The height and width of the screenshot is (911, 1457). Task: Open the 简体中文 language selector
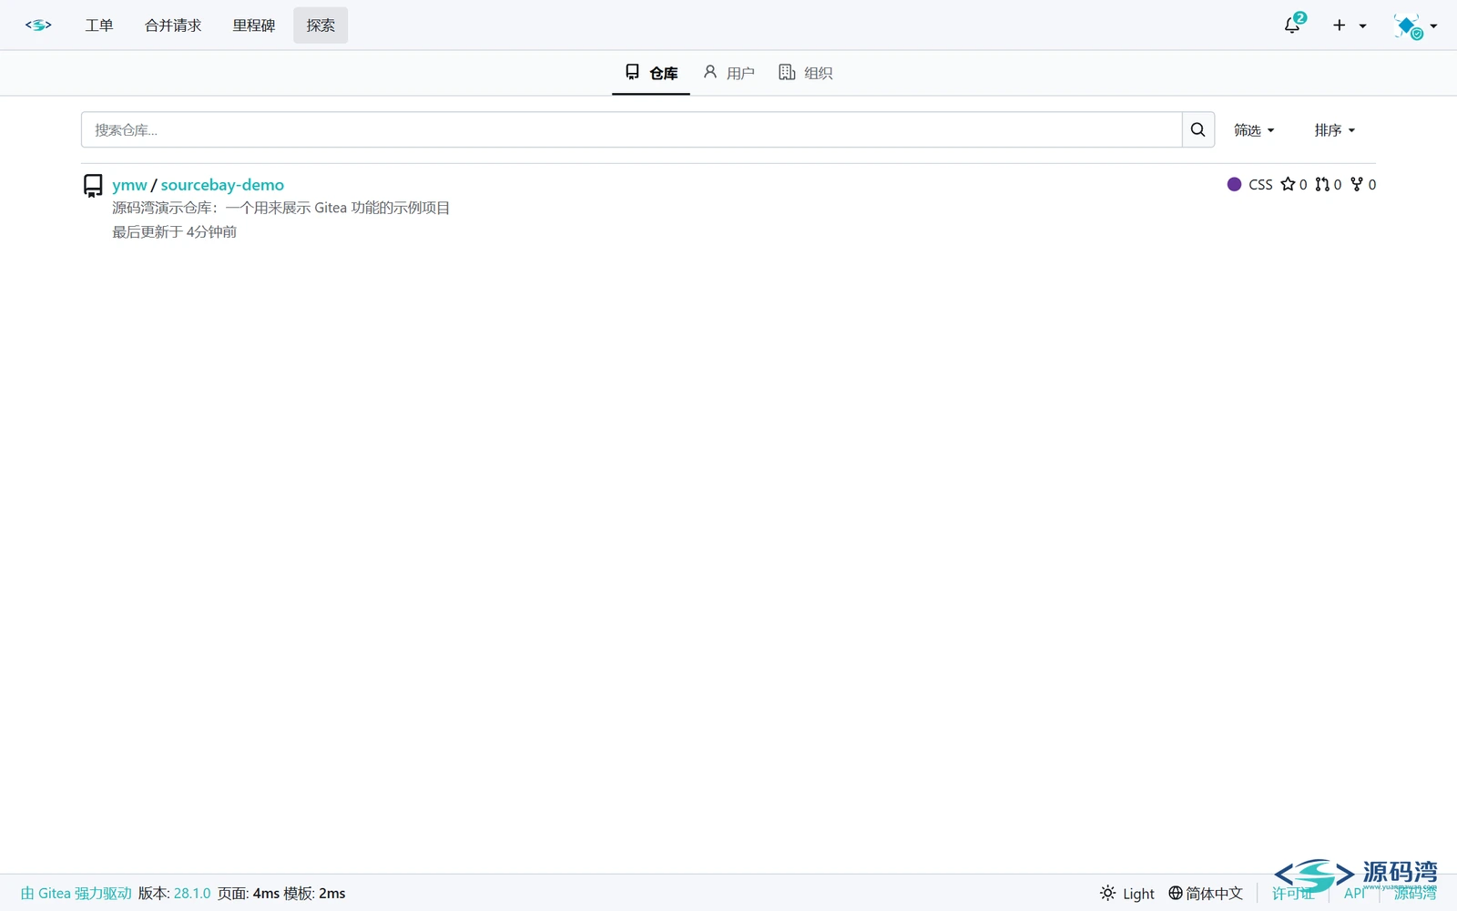[1206, 893]
